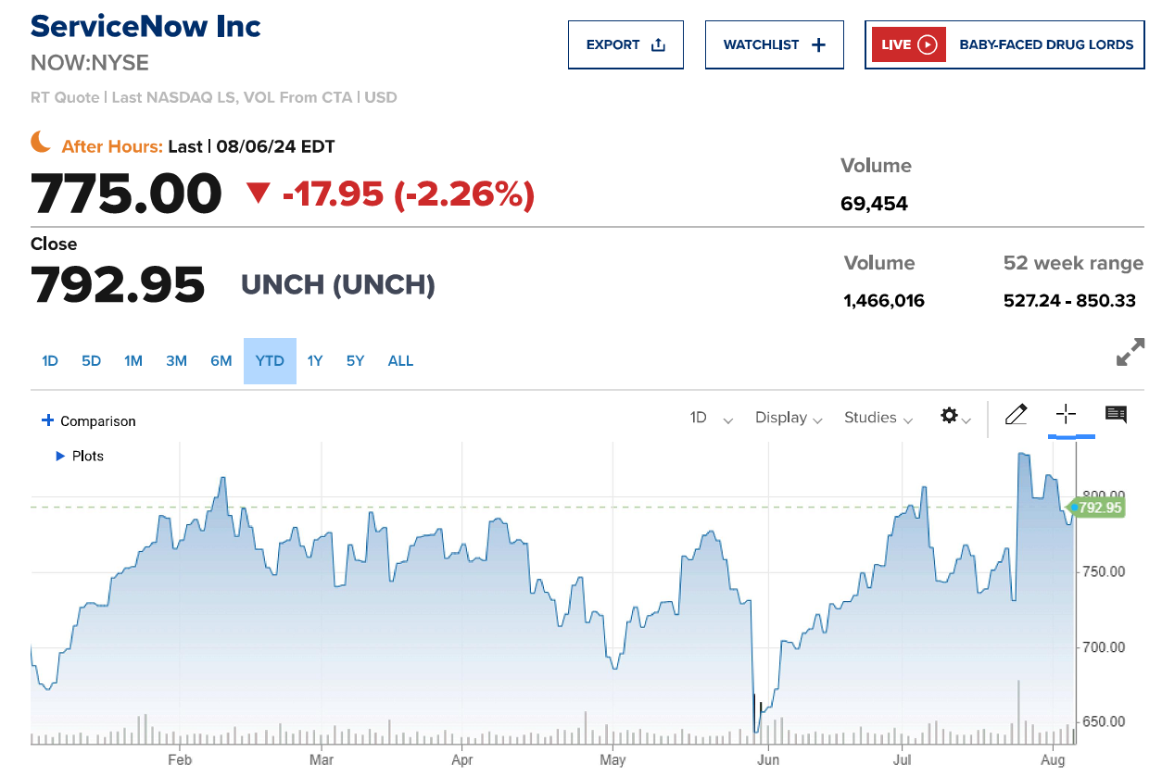Image resolution: width=1162 pixels, height=777 pixels.
Task: Open the Studies dropdown
Action: point(878,418)
